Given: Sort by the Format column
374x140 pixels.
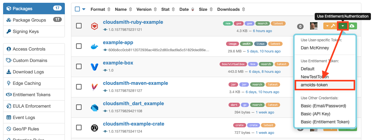Looking at the screenshot, I should click(x=100, y=9).
